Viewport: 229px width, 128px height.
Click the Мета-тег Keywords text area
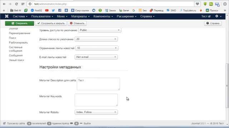click(96, 100)
